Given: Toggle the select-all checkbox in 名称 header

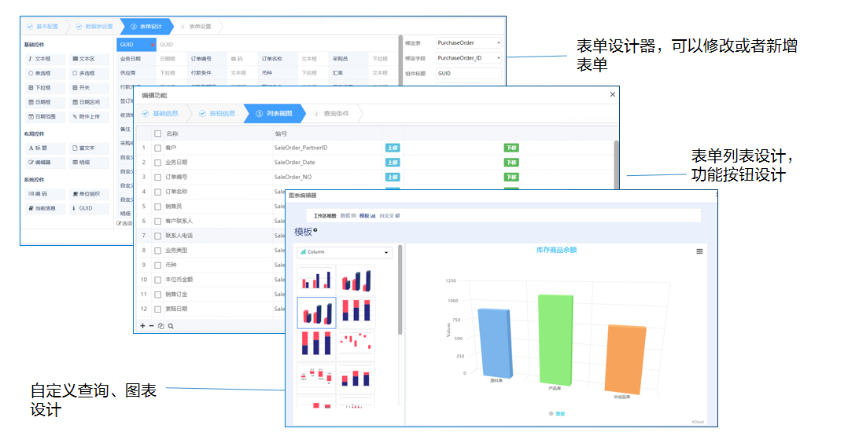Looking at the screenshot, I should click(158, 134).
